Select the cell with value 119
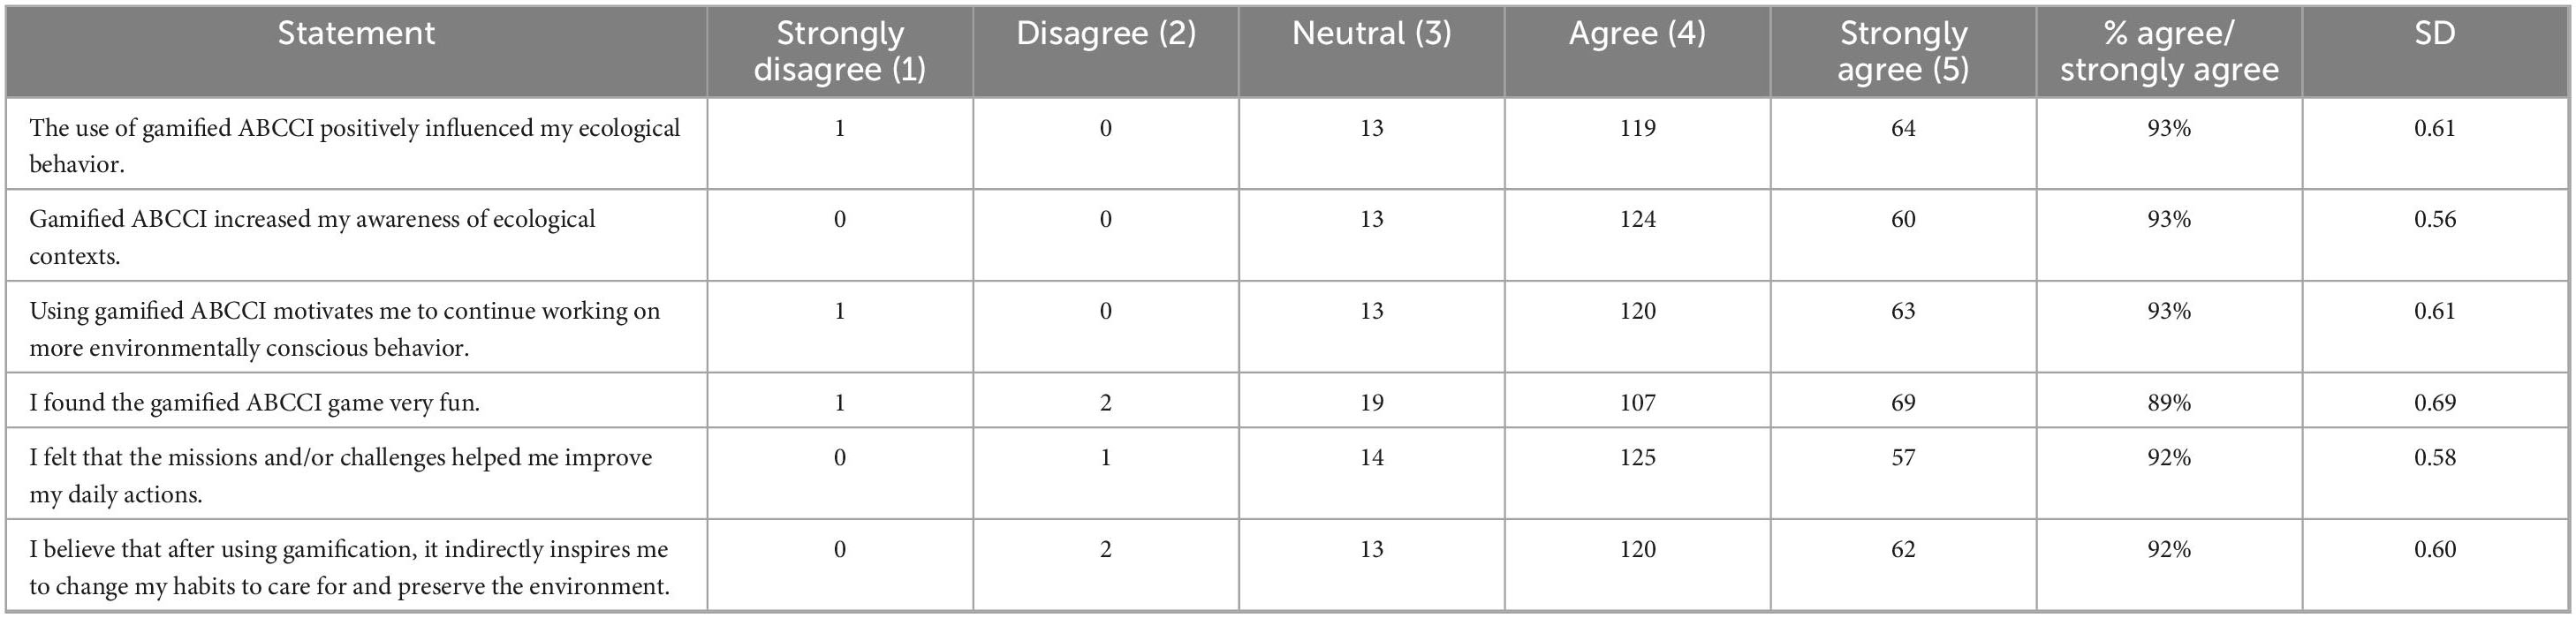This screenshot has height=618, width=2576. click(1638, 128)
